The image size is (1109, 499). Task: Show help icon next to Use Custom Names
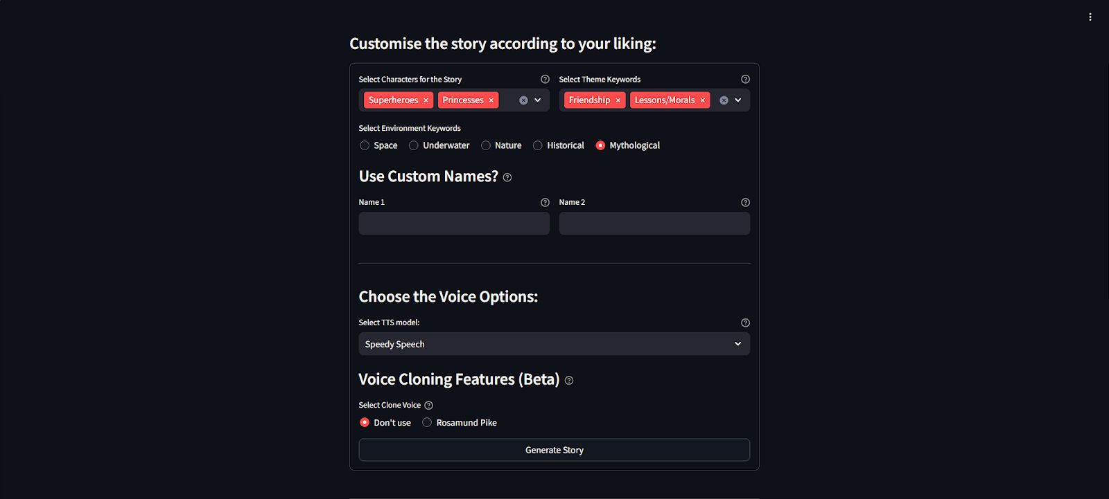click(x=507, y=178)
